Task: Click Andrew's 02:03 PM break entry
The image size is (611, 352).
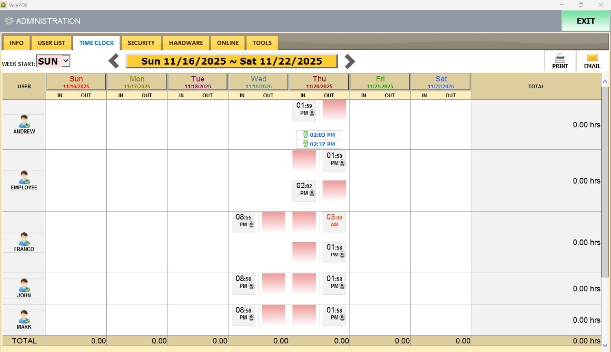Action: point(319,135)
